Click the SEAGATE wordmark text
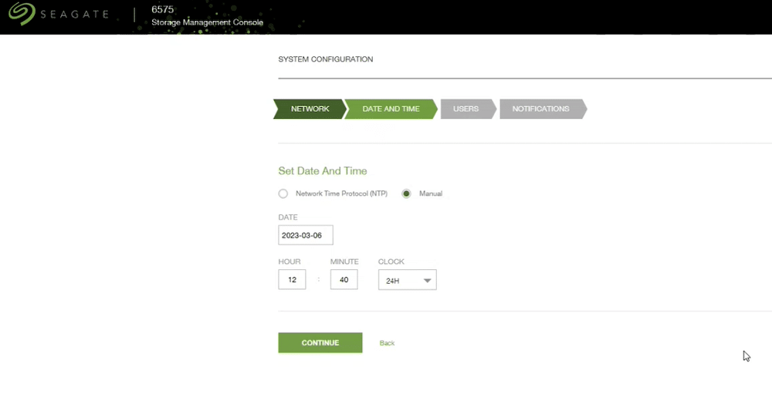Viewport: 772px width, 401px height. 74,15
